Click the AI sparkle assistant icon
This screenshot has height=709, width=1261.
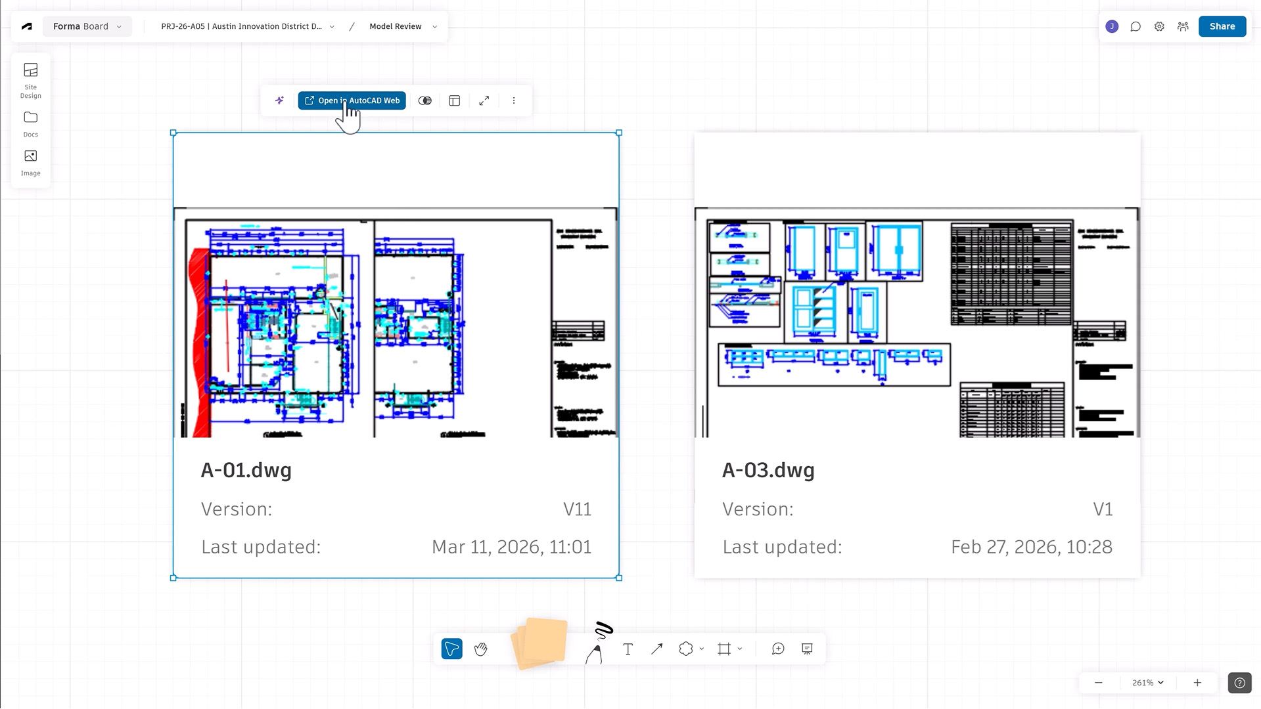click(279, 100)
